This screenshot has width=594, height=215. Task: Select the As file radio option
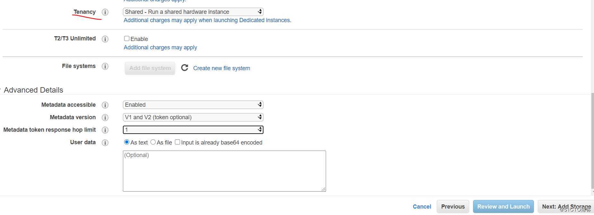pyautogui.click(x=153, y=142)
